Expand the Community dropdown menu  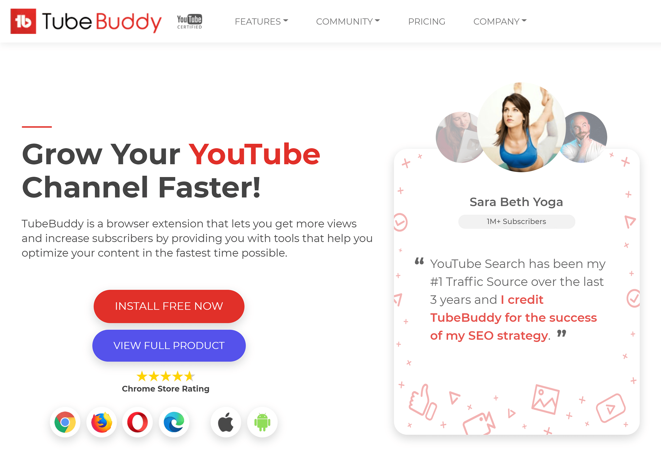[x=347, y=21]
